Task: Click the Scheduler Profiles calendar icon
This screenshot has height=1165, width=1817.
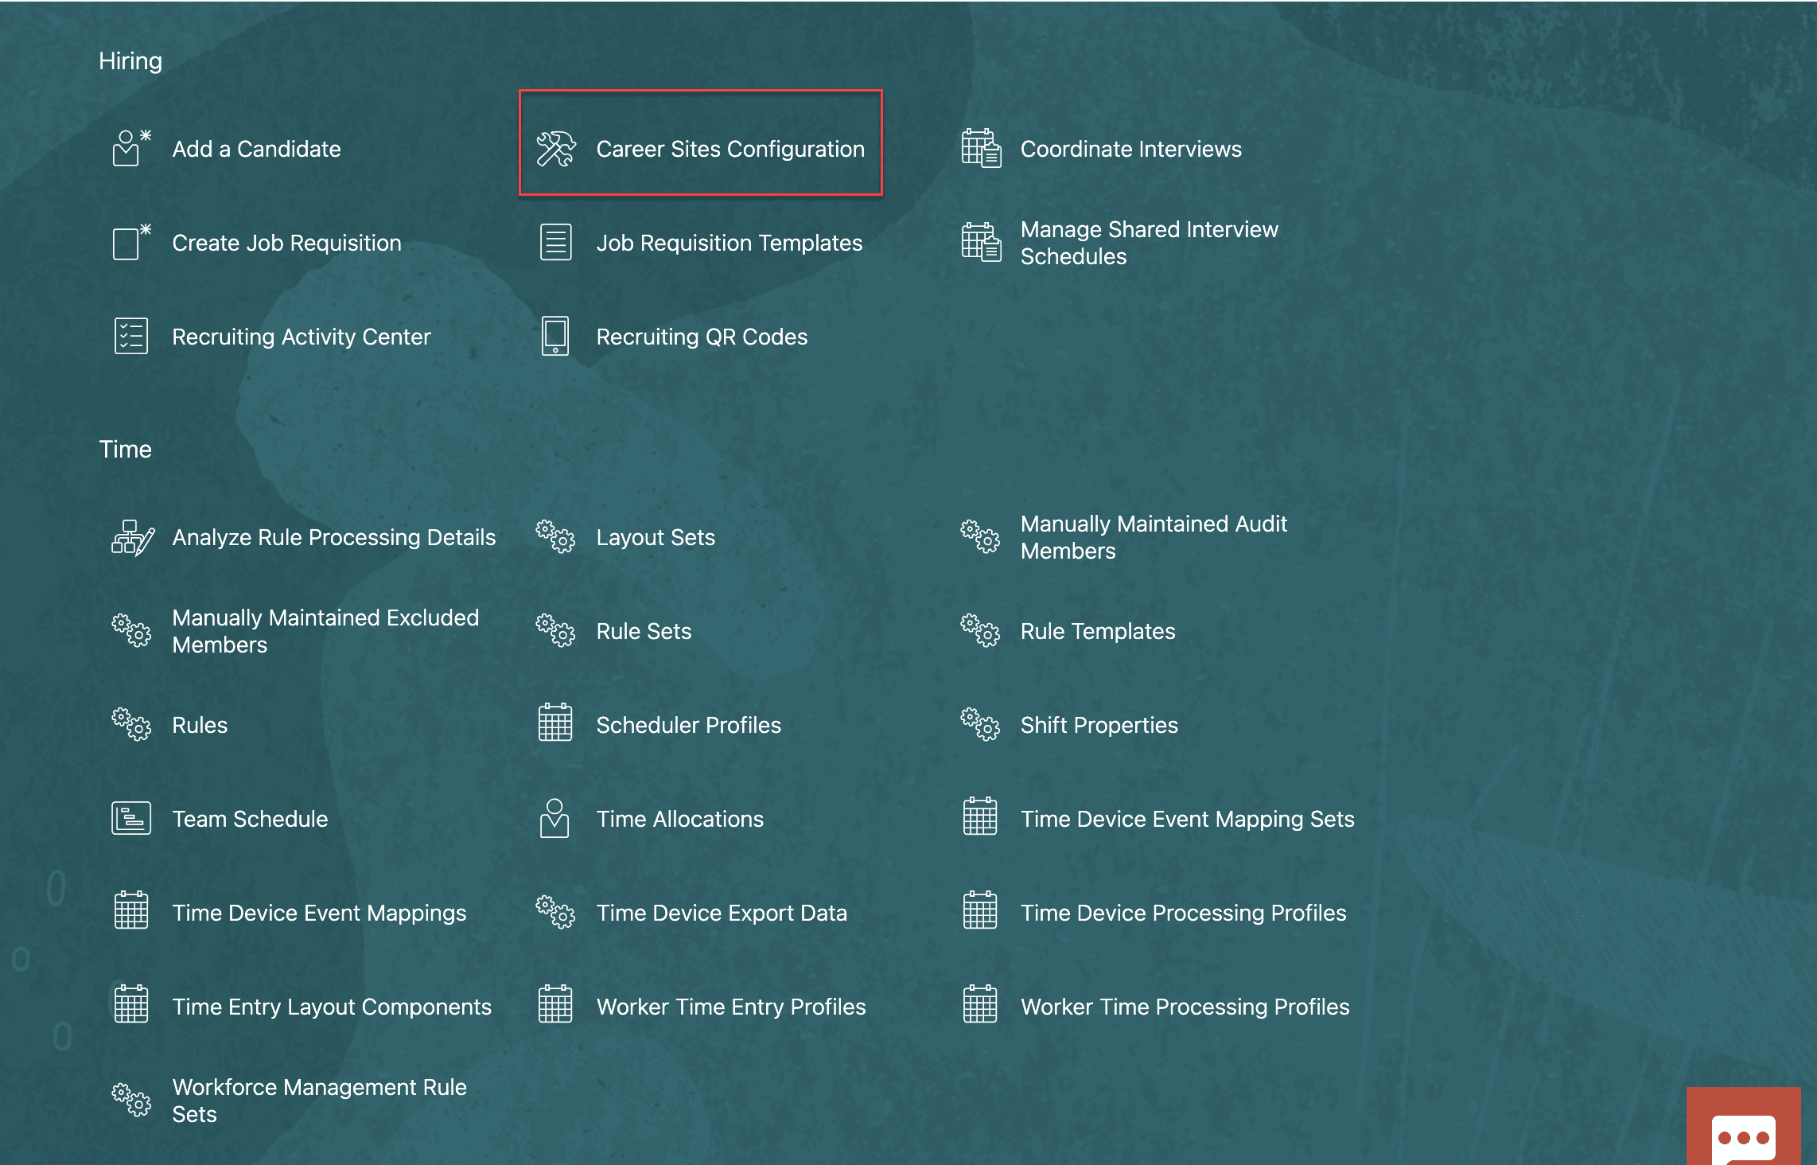Action: (x=554, y=723)
